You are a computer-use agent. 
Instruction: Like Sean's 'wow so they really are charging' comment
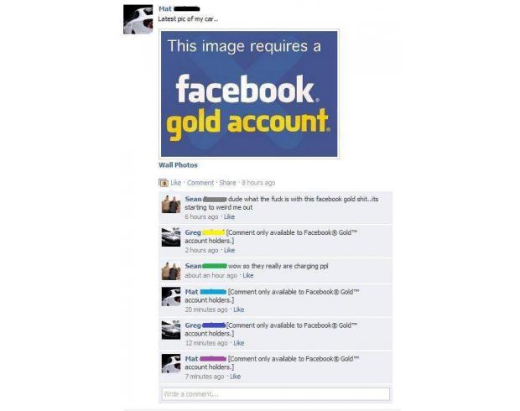[248, 276]
